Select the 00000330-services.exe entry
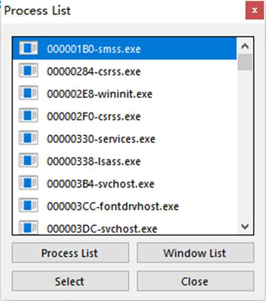The height and width of the screenshot is (301, 266). coord(124,138)
